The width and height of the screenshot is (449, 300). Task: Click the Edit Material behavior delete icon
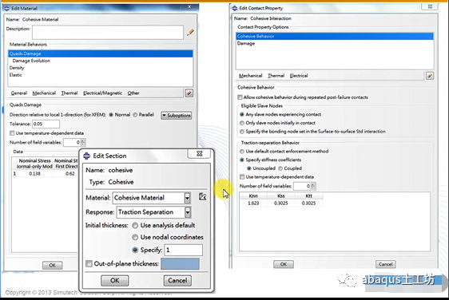[x=189, y=93]
